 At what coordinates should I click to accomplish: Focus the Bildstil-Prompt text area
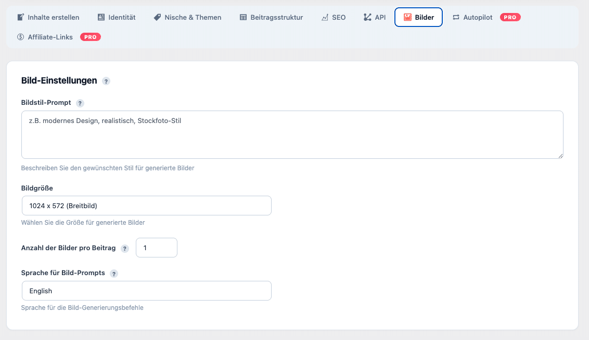292,134
